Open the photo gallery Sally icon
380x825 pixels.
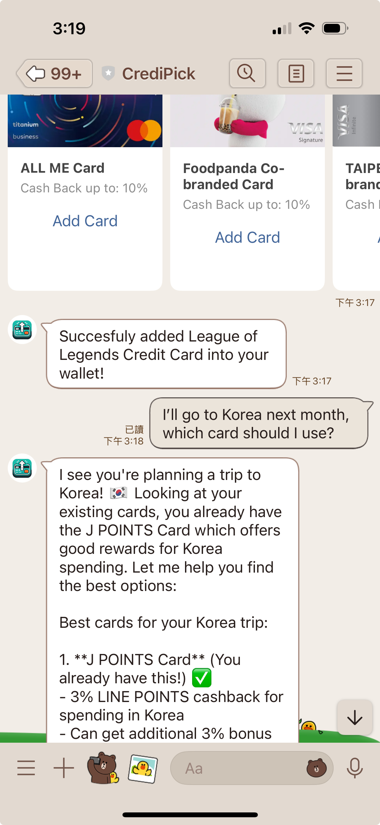[143, 768]
